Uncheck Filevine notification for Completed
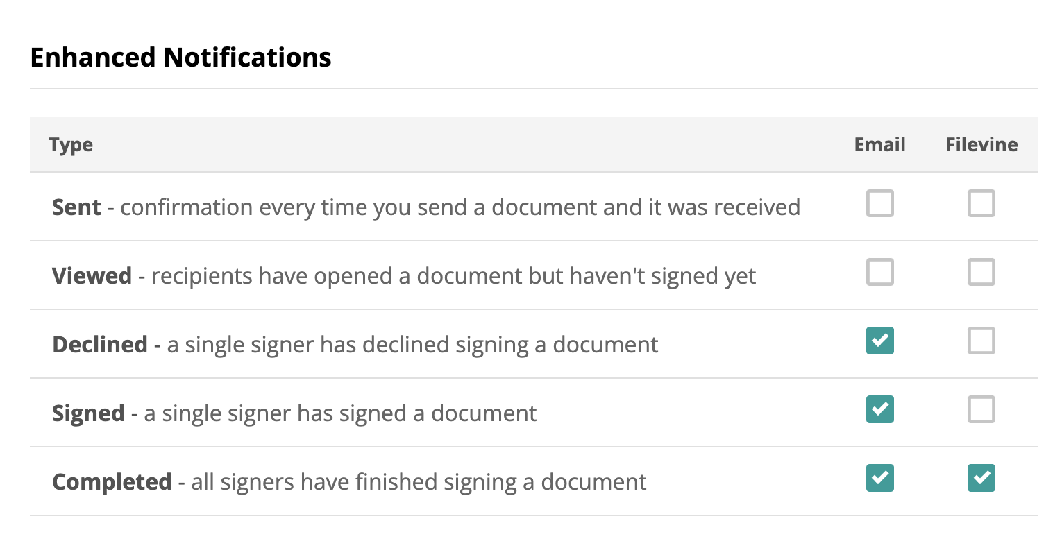The width and height of the screenshot is (1062, 548). click(x=981, y=479)
